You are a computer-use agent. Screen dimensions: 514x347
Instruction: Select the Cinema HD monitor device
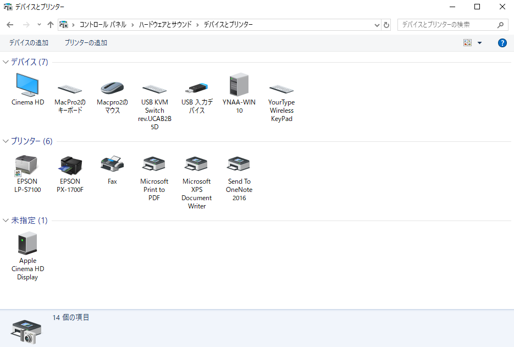27,89
